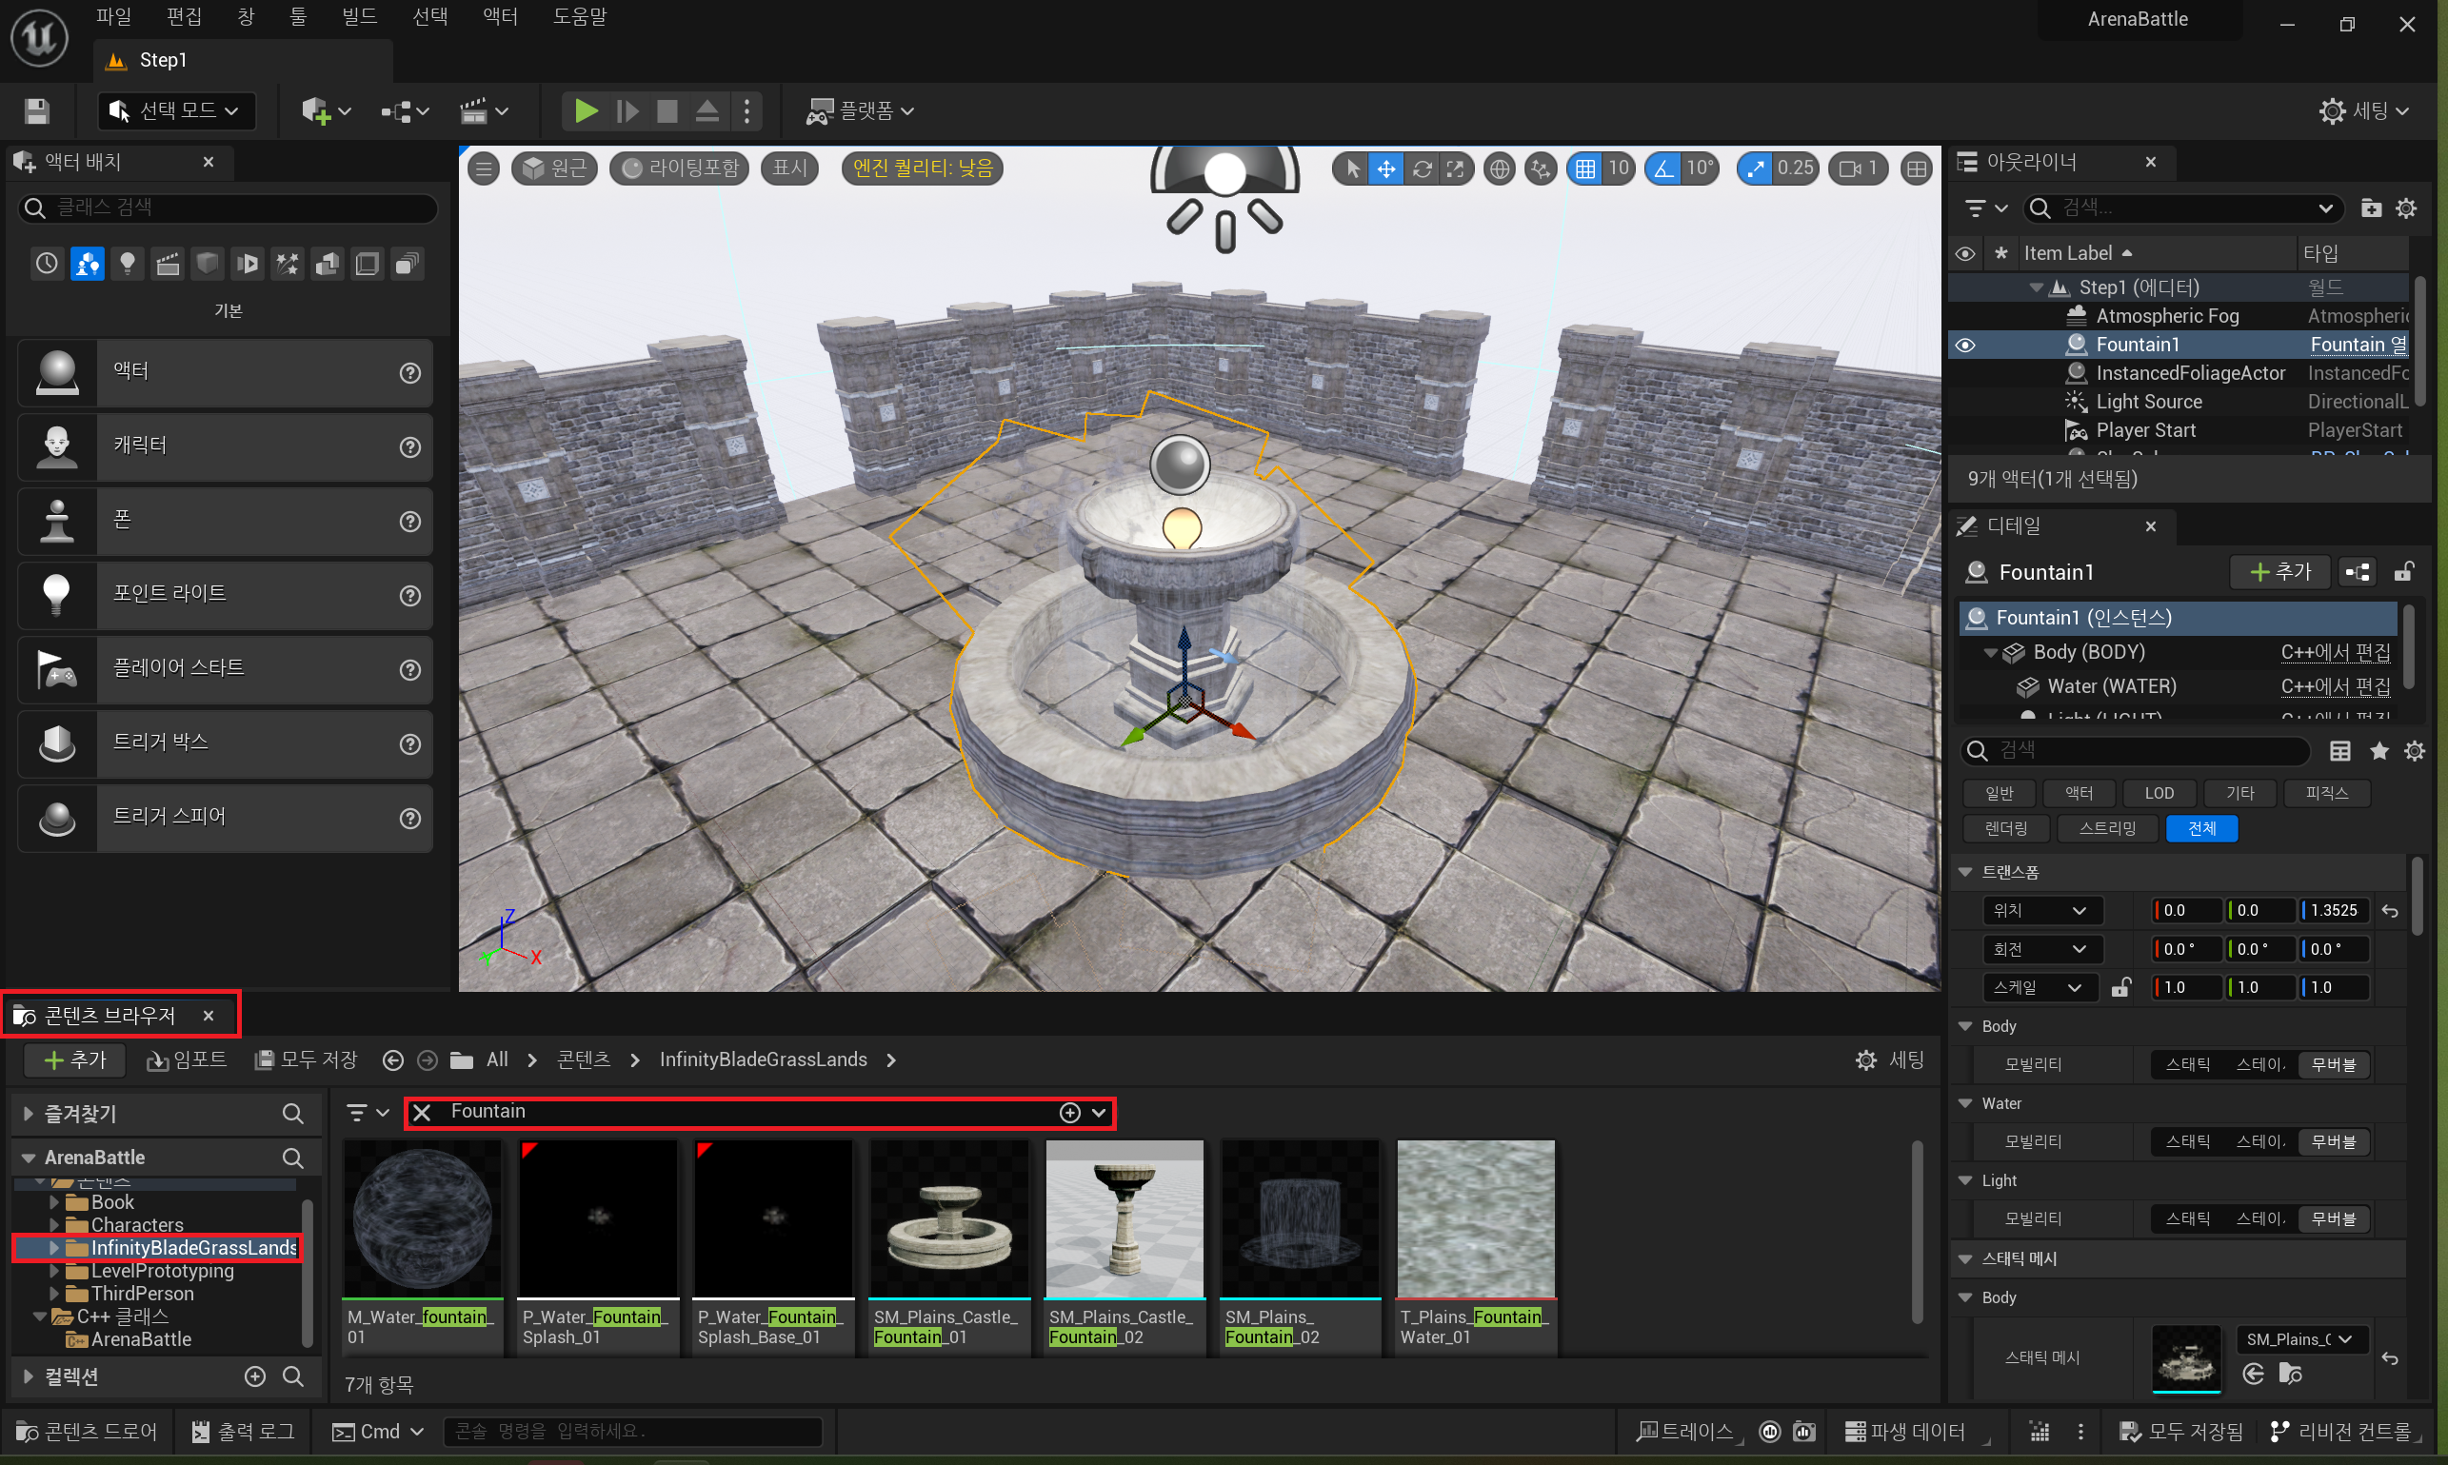This screenshot has width=2448, height=1465.
Task: Toggle Fountain1 eye visibility in Outliner
Action: coord(1964,345)
